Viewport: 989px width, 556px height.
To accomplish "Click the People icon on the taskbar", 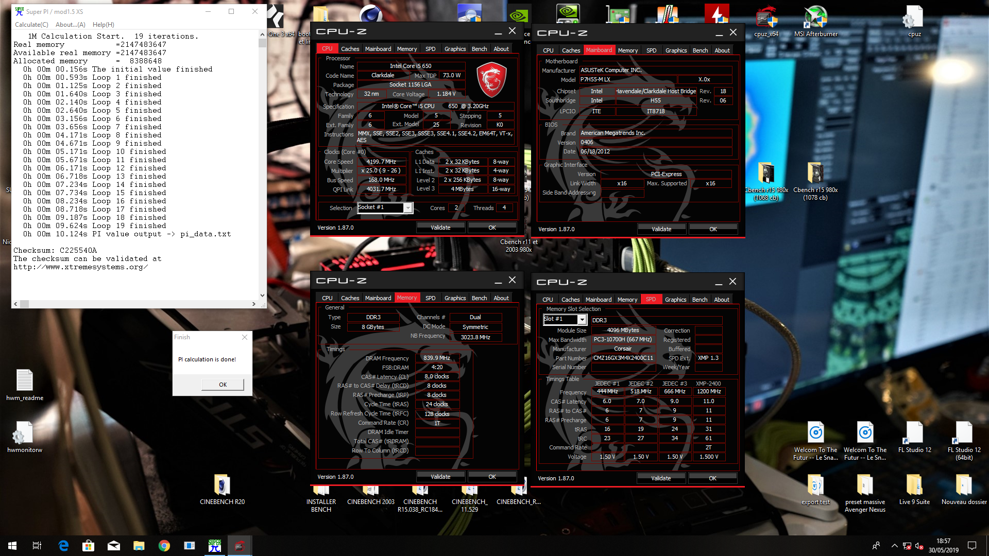I will tap(876, 546).
